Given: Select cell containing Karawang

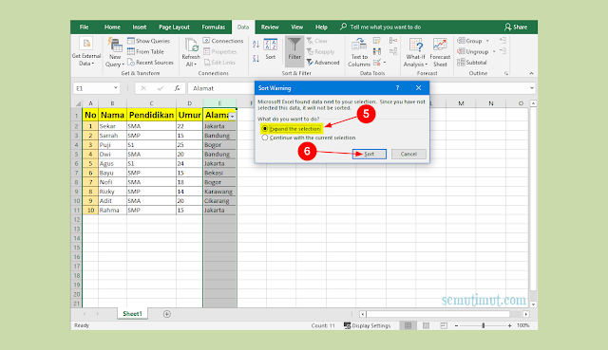Looking at the screenshot, I should coord(219,192).
